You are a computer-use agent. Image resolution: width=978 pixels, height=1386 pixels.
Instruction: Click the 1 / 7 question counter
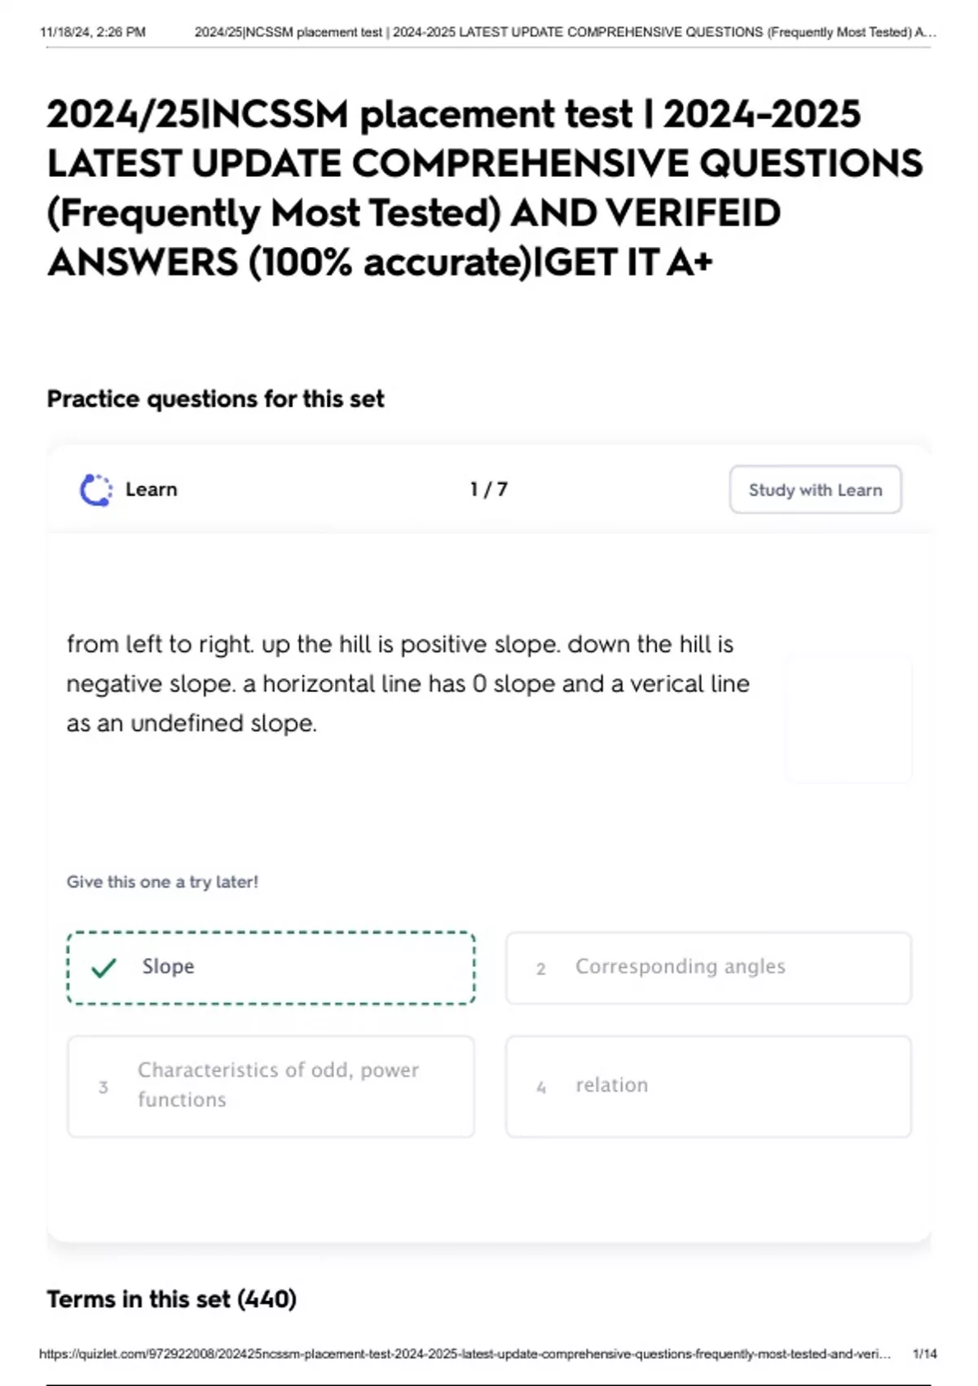tap(488, 490)
